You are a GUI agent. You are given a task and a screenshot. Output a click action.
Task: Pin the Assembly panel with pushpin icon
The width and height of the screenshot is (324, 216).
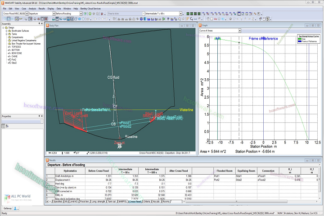pos(40,24)
